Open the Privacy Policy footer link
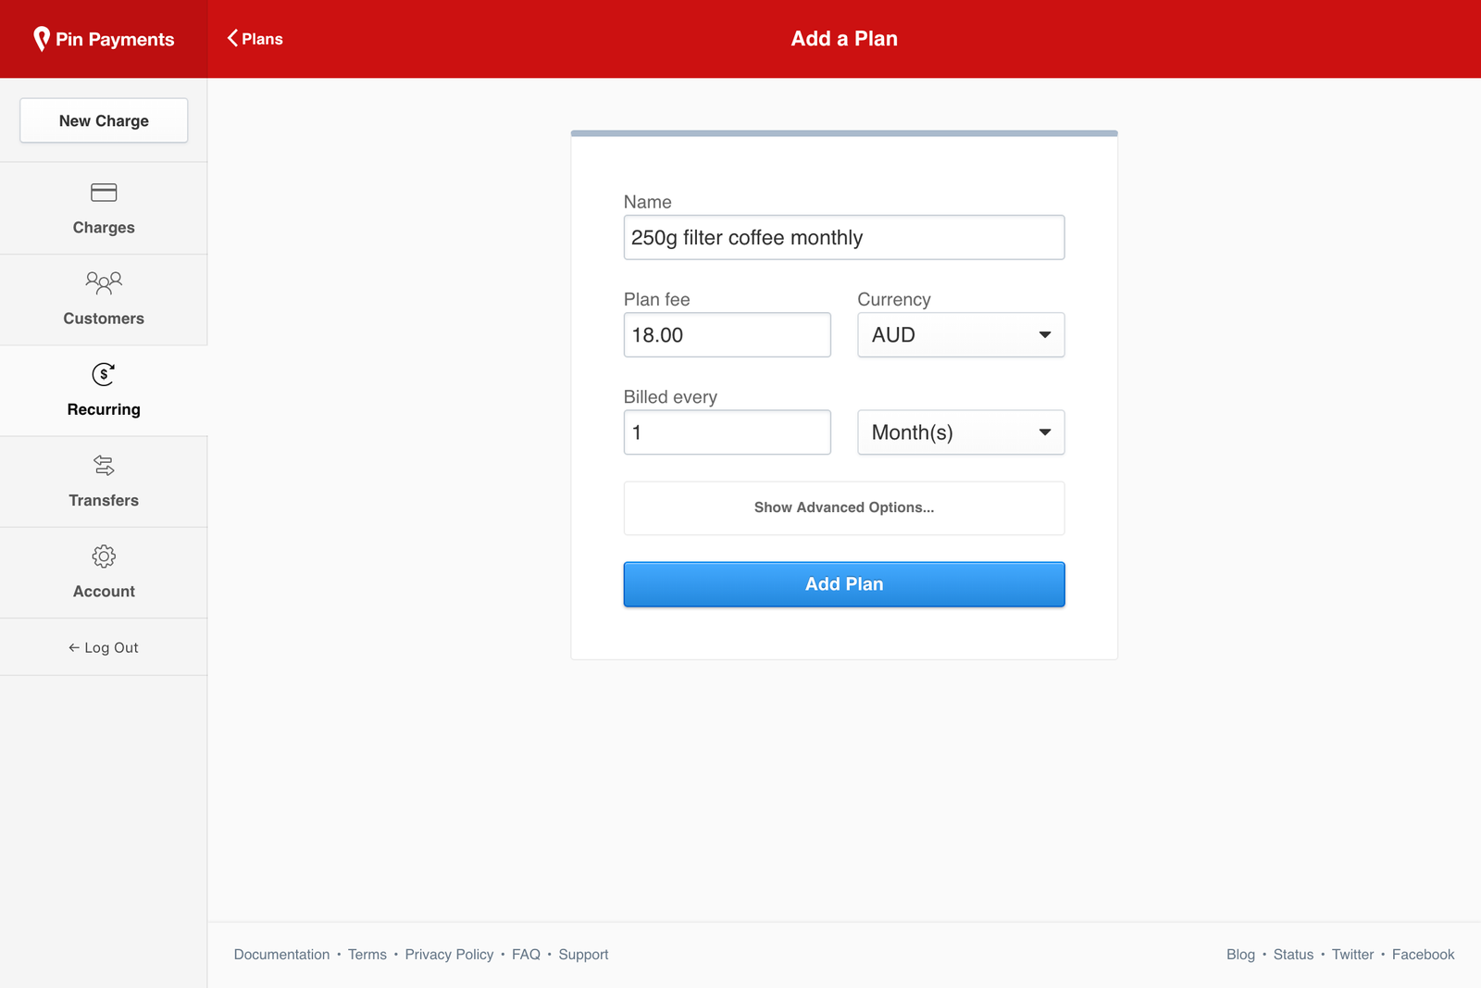 449,955
